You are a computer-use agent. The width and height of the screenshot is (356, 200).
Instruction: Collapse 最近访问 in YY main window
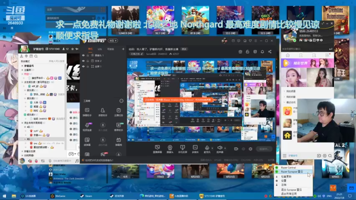click(x=284, y=103)
